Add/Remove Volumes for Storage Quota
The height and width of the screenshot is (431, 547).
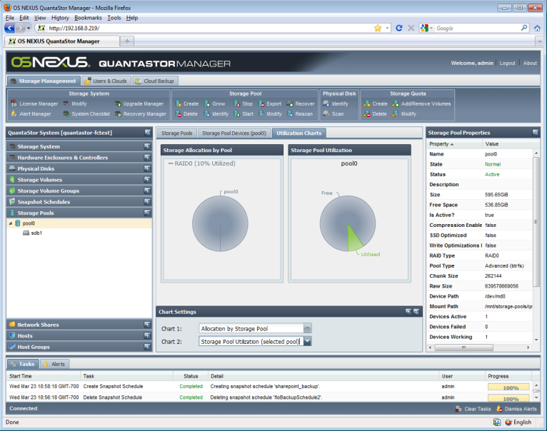pos(421,104)
